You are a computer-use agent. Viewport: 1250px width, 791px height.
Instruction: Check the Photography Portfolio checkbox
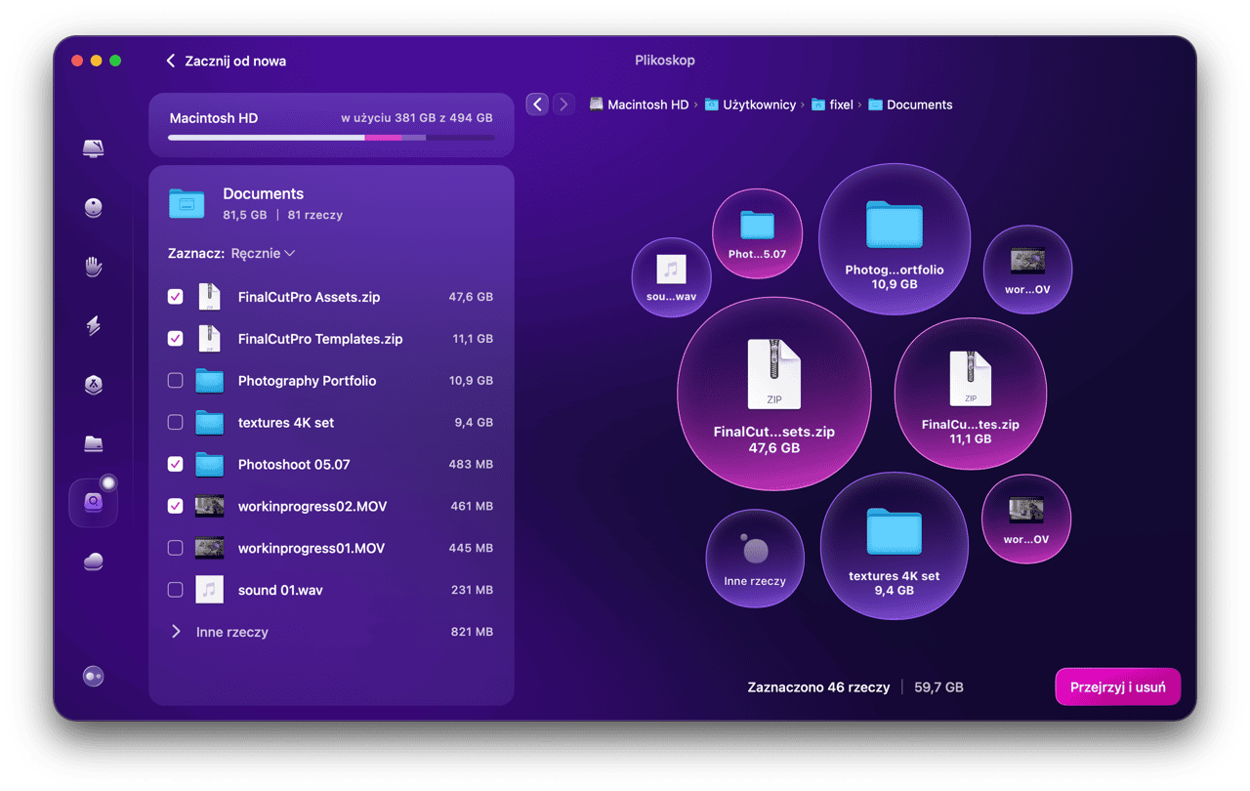(176, 381)
